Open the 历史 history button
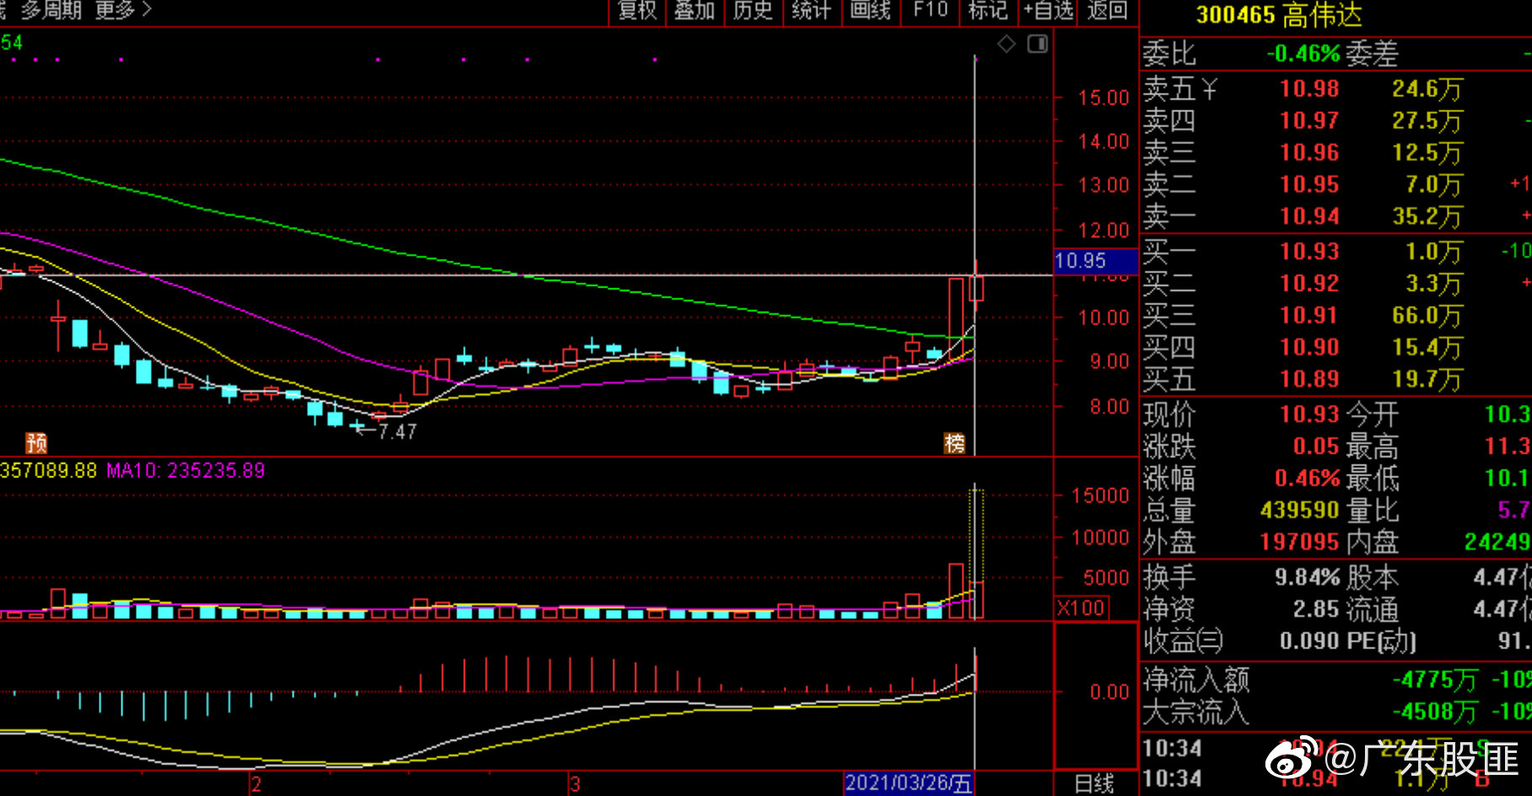The image size is (1532, 796). (x=753, y=11)
